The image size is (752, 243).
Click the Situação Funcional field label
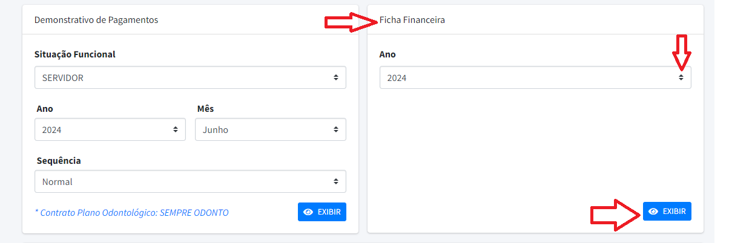(75, 54)
